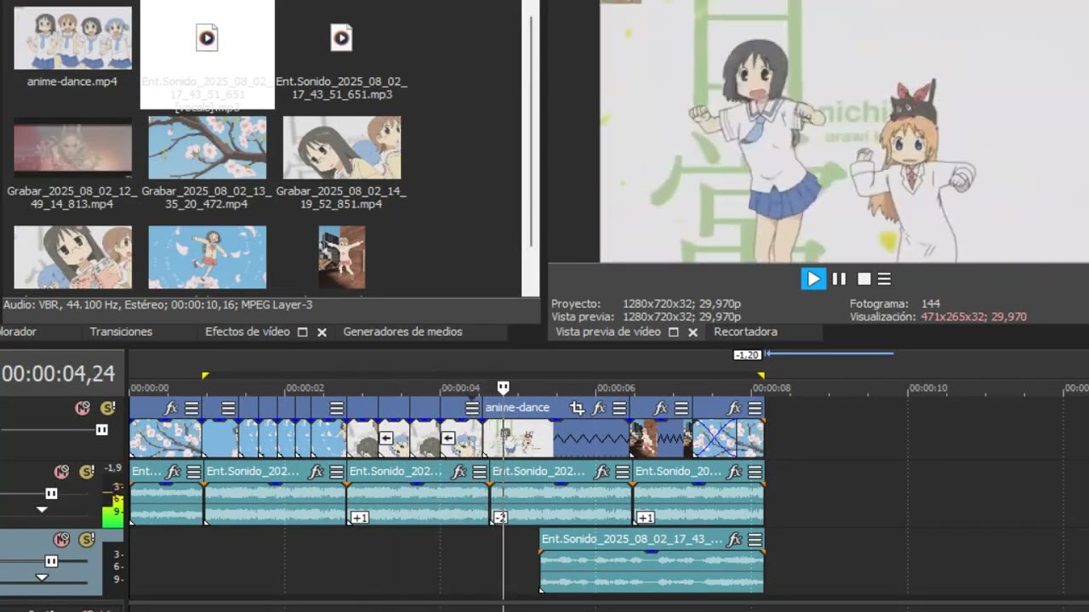Close the Efectos de vídeo panel

322,332
